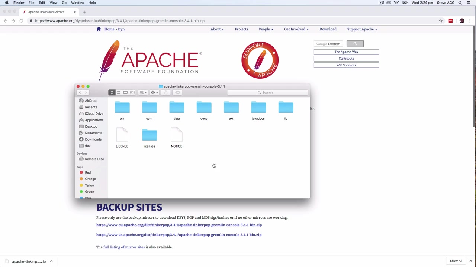Viewport: 476px width, 267px height.
Task: Open the Finder Action gear dropdown
Action: (154, 92)
